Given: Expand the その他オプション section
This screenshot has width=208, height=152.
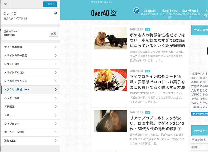Looking at the screenshot, I should [x=30, y=81].
